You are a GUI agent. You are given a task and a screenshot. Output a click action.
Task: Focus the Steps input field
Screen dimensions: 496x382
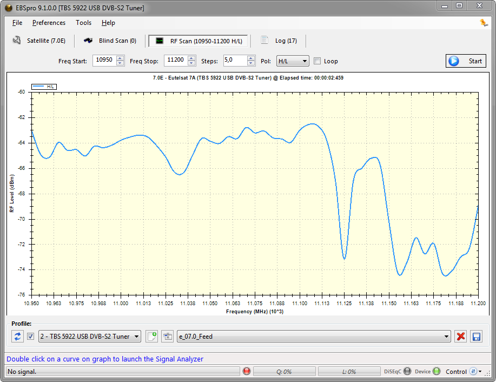(x=235, y=60)
